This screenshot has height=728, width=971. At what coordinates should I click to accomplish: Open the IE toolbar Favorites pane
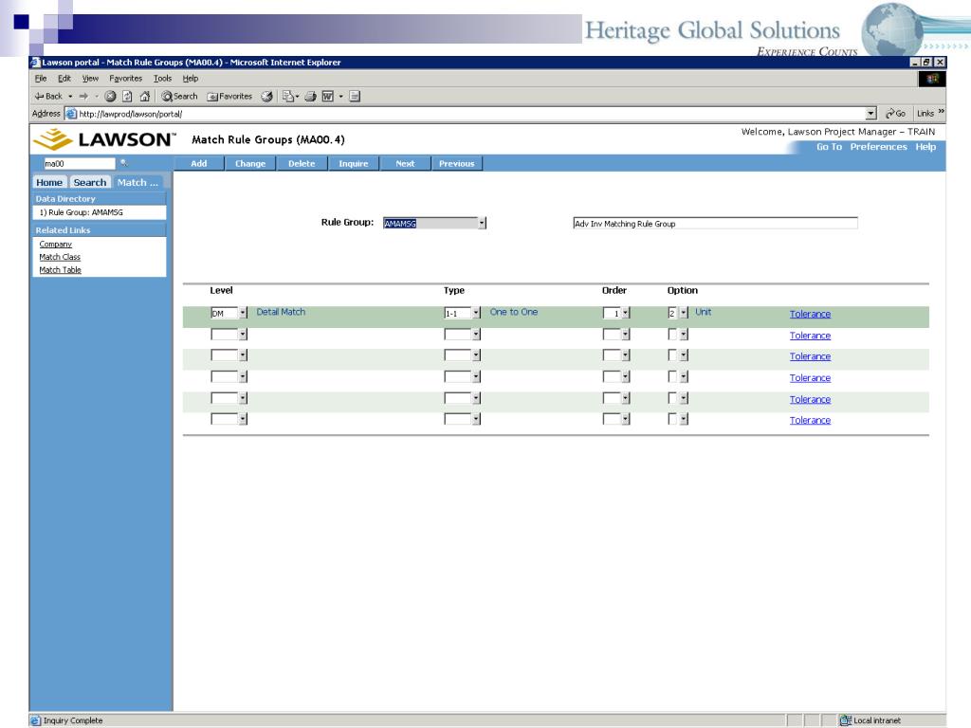pos(229,96)
